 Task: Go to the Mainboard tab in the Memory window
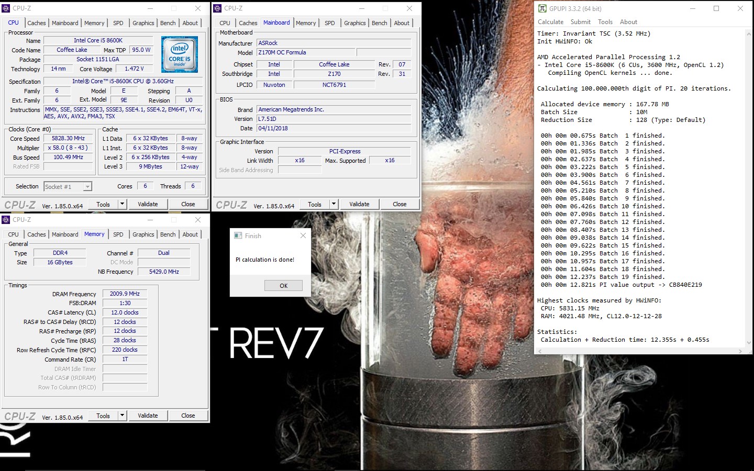(65, 234)
